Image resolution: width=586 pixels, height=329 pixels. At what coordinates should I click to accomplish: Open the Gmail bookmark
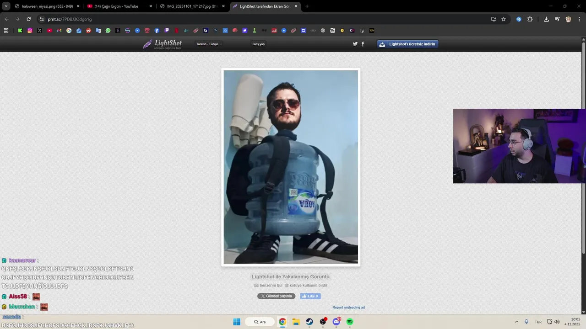[x=59, y=31]
